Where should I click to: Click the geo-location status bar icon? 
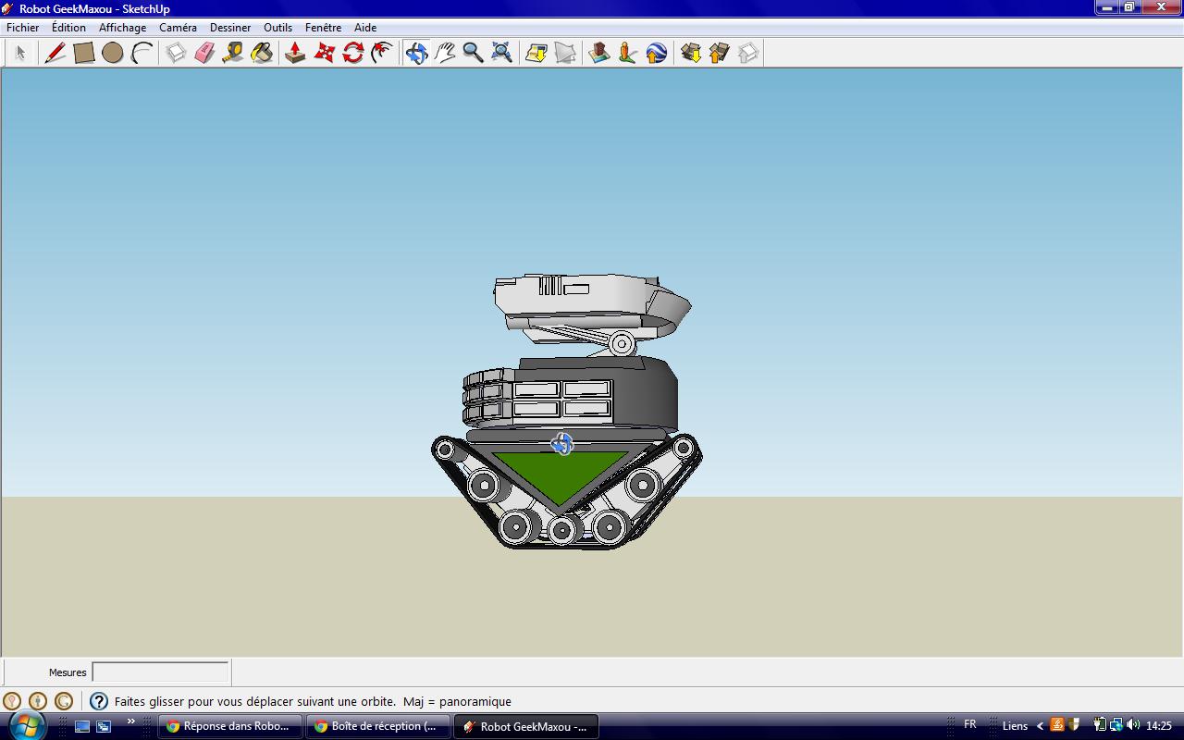click(12, 701)
